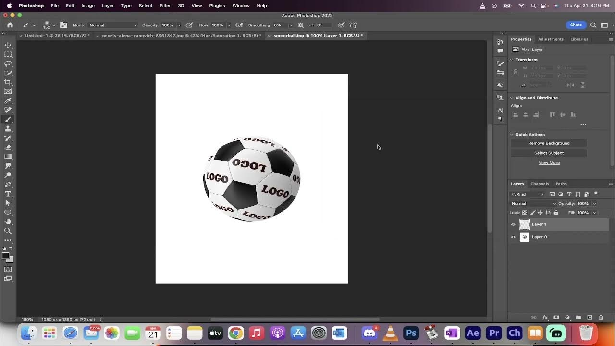Select the Move tool

pyautogui.click(x=8, y=45)
